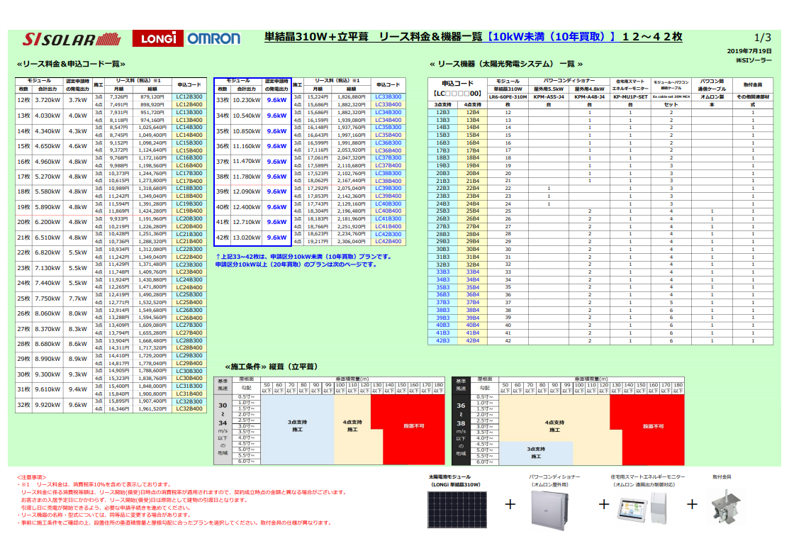Click the monthly fee 15,224円
789x558 pixels.
pyautogui.click(x=318, y=96)
